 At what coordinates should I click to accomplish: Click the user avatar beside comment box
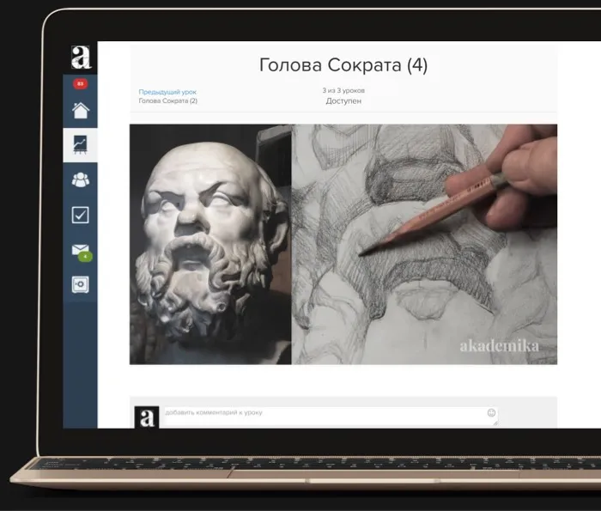click(x=147, y=417)
